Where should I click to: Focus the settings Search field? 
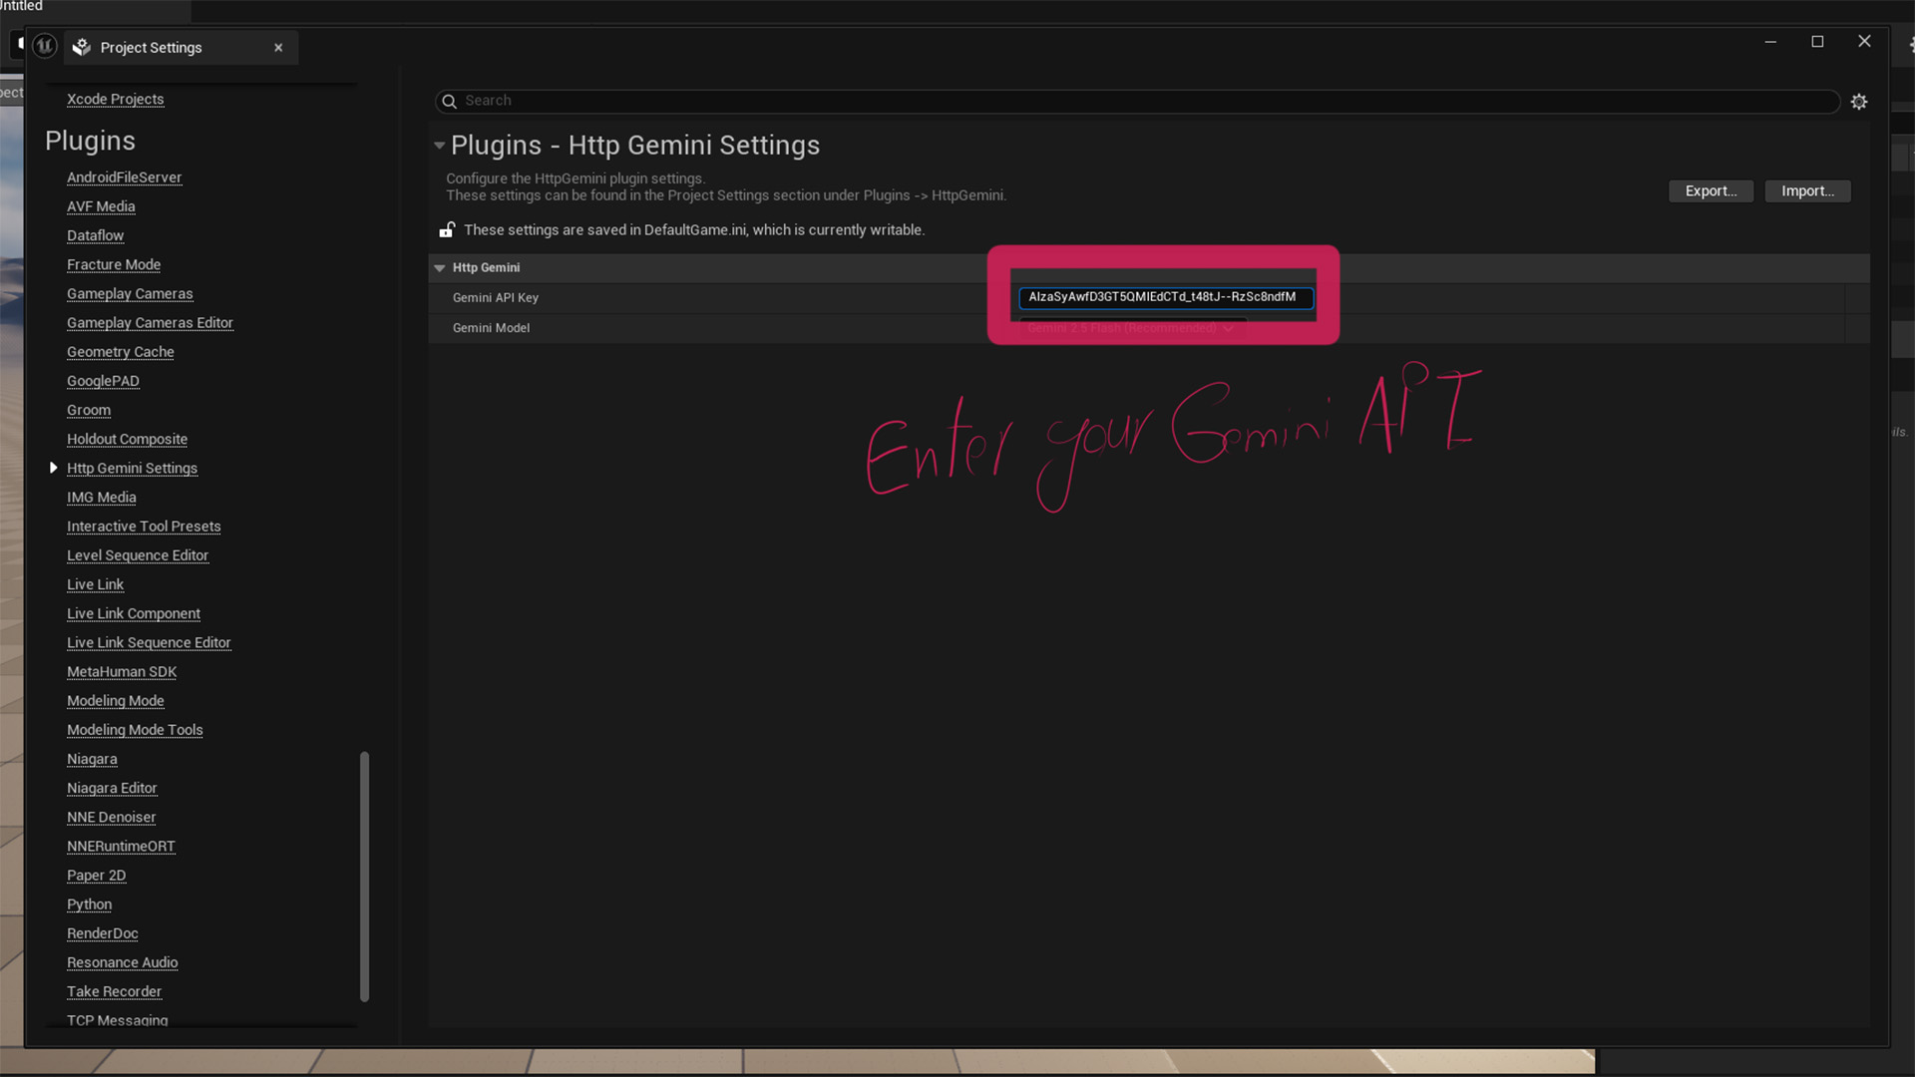tap(1137, 101)
